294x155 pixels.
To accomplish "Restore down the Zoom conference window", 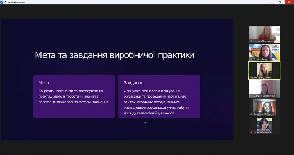I will [279, 2].
